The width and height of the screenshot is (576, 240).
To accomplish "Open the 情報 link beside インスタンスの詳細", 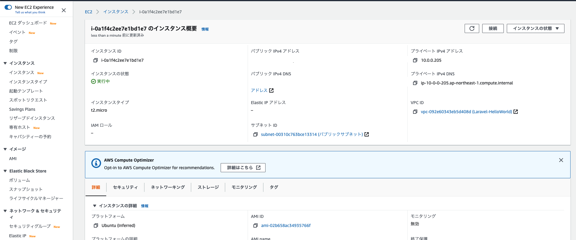I will [145, 206].
